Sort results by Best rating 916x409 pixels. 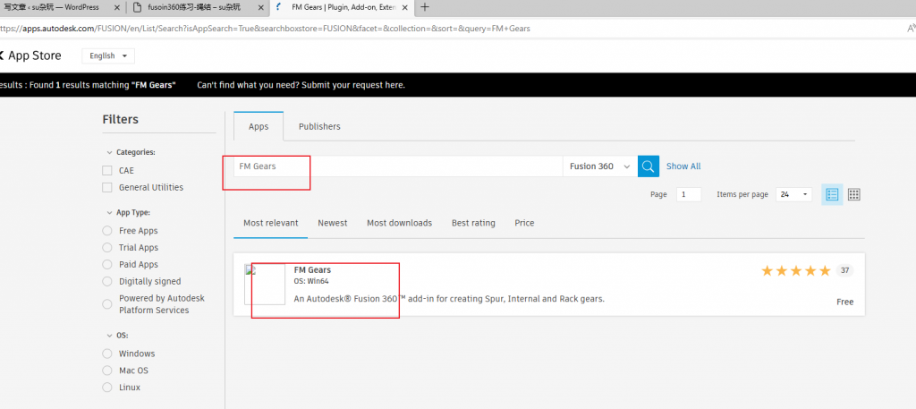pos(473,223)
